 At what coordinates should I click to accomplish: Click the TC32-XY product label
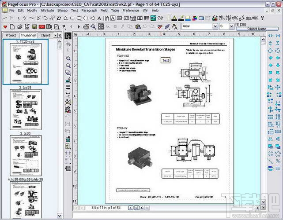pyautogui.click(x=122, y=128)
